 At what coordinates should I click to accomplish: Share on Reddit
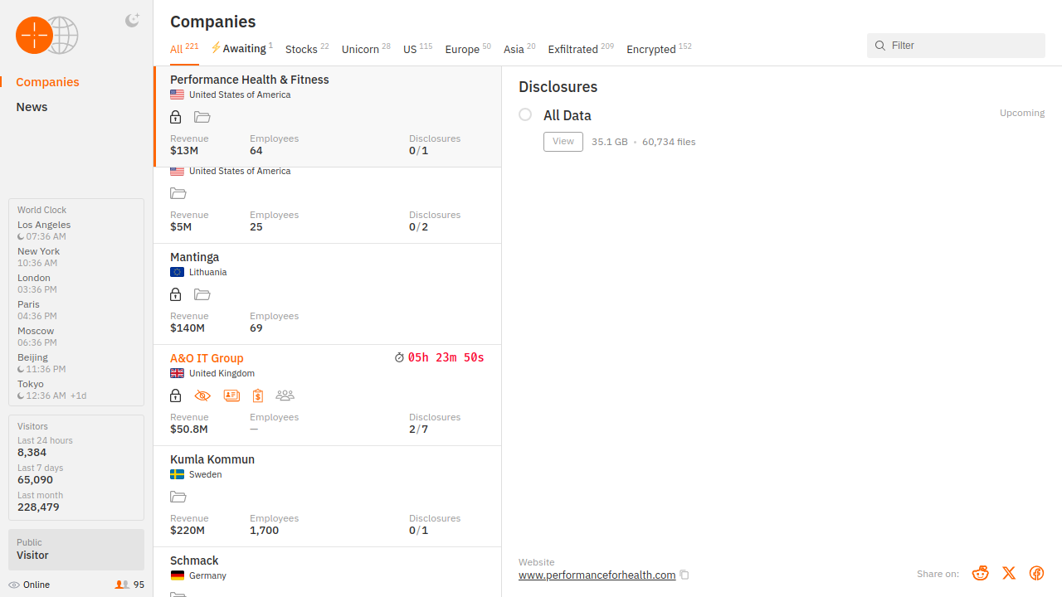click(981, 574)
